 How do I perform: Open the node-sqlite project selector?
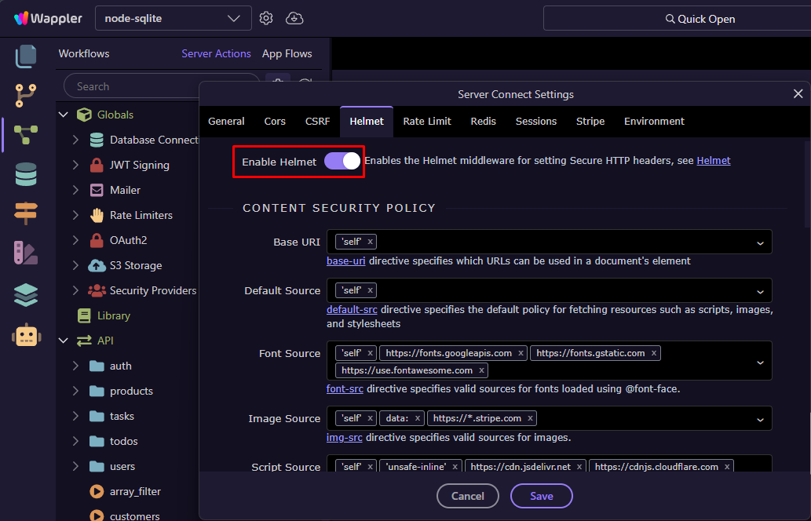tap(173, 18)
